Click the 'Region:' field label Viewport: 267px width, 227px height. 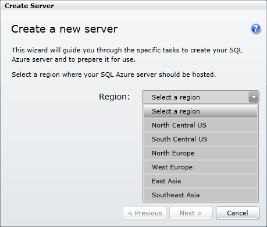(115, 97)
